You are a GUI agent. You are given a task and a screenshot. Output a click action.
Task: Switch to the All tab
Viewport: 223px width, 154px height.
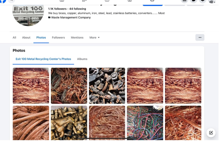click(14, 37)
